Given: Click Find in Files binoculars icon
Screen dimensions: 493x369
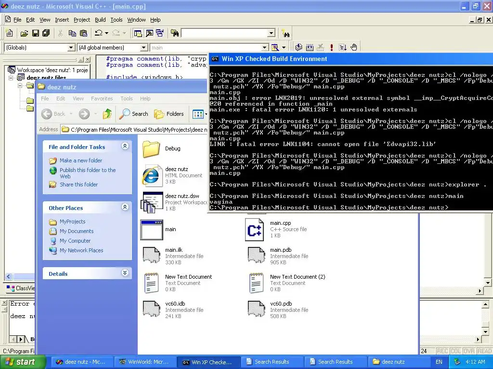Looking at the screenshot, I should (175, 33).
